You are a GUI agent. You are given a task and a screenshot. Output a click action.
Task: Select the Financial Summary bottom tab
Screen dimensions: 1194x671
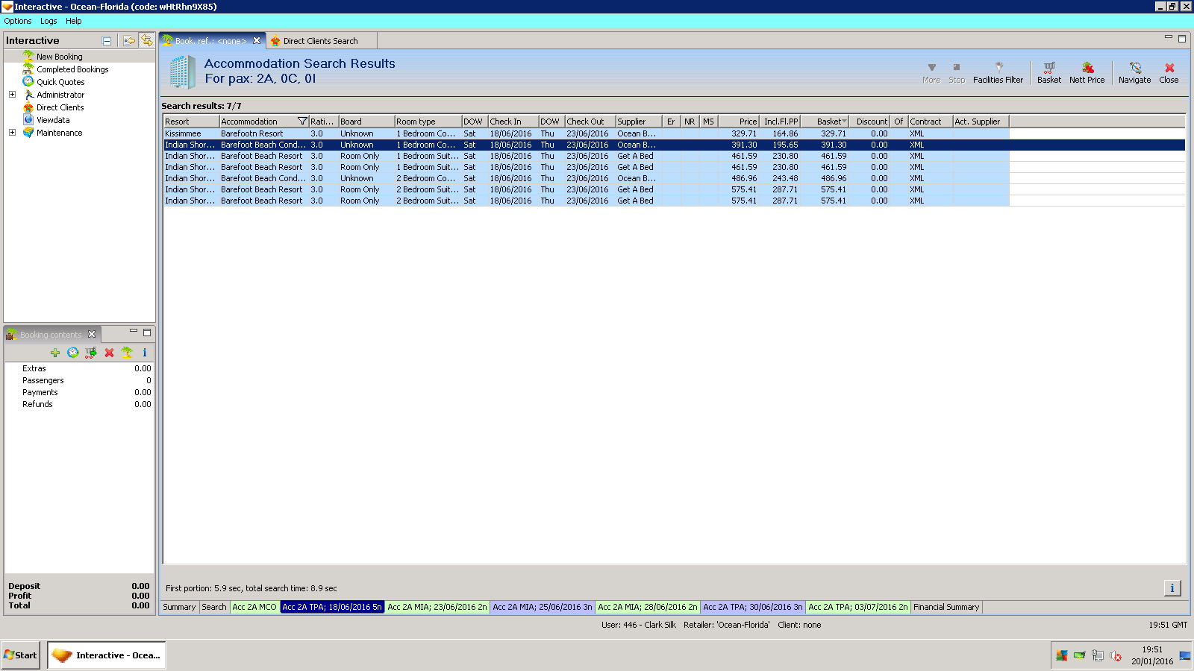tap(945, 607)
